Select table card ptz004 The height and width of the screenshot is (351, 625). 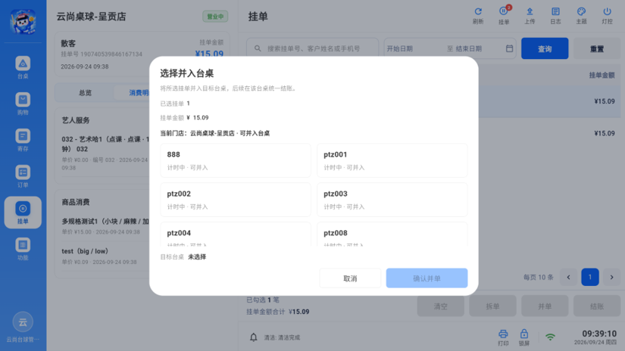coord(236,235)
